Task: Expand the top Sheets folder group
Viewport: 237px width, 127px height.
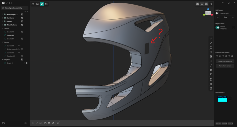Action: (3, 21)
